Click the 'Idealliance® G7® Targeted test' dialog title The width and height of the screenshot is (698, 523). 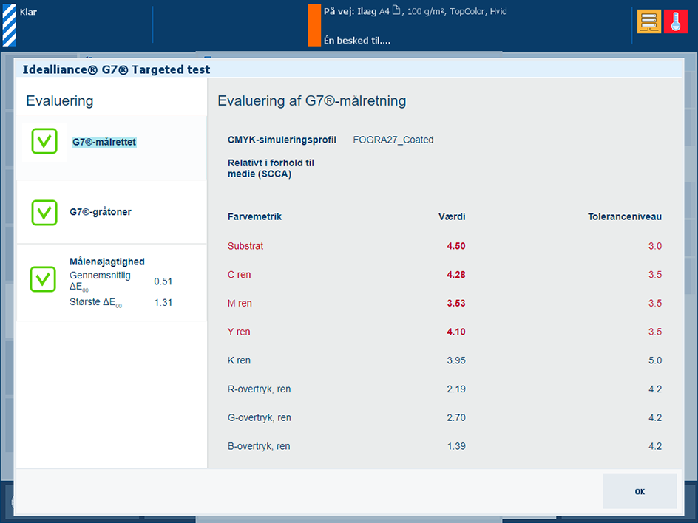[x=116, y=69]
